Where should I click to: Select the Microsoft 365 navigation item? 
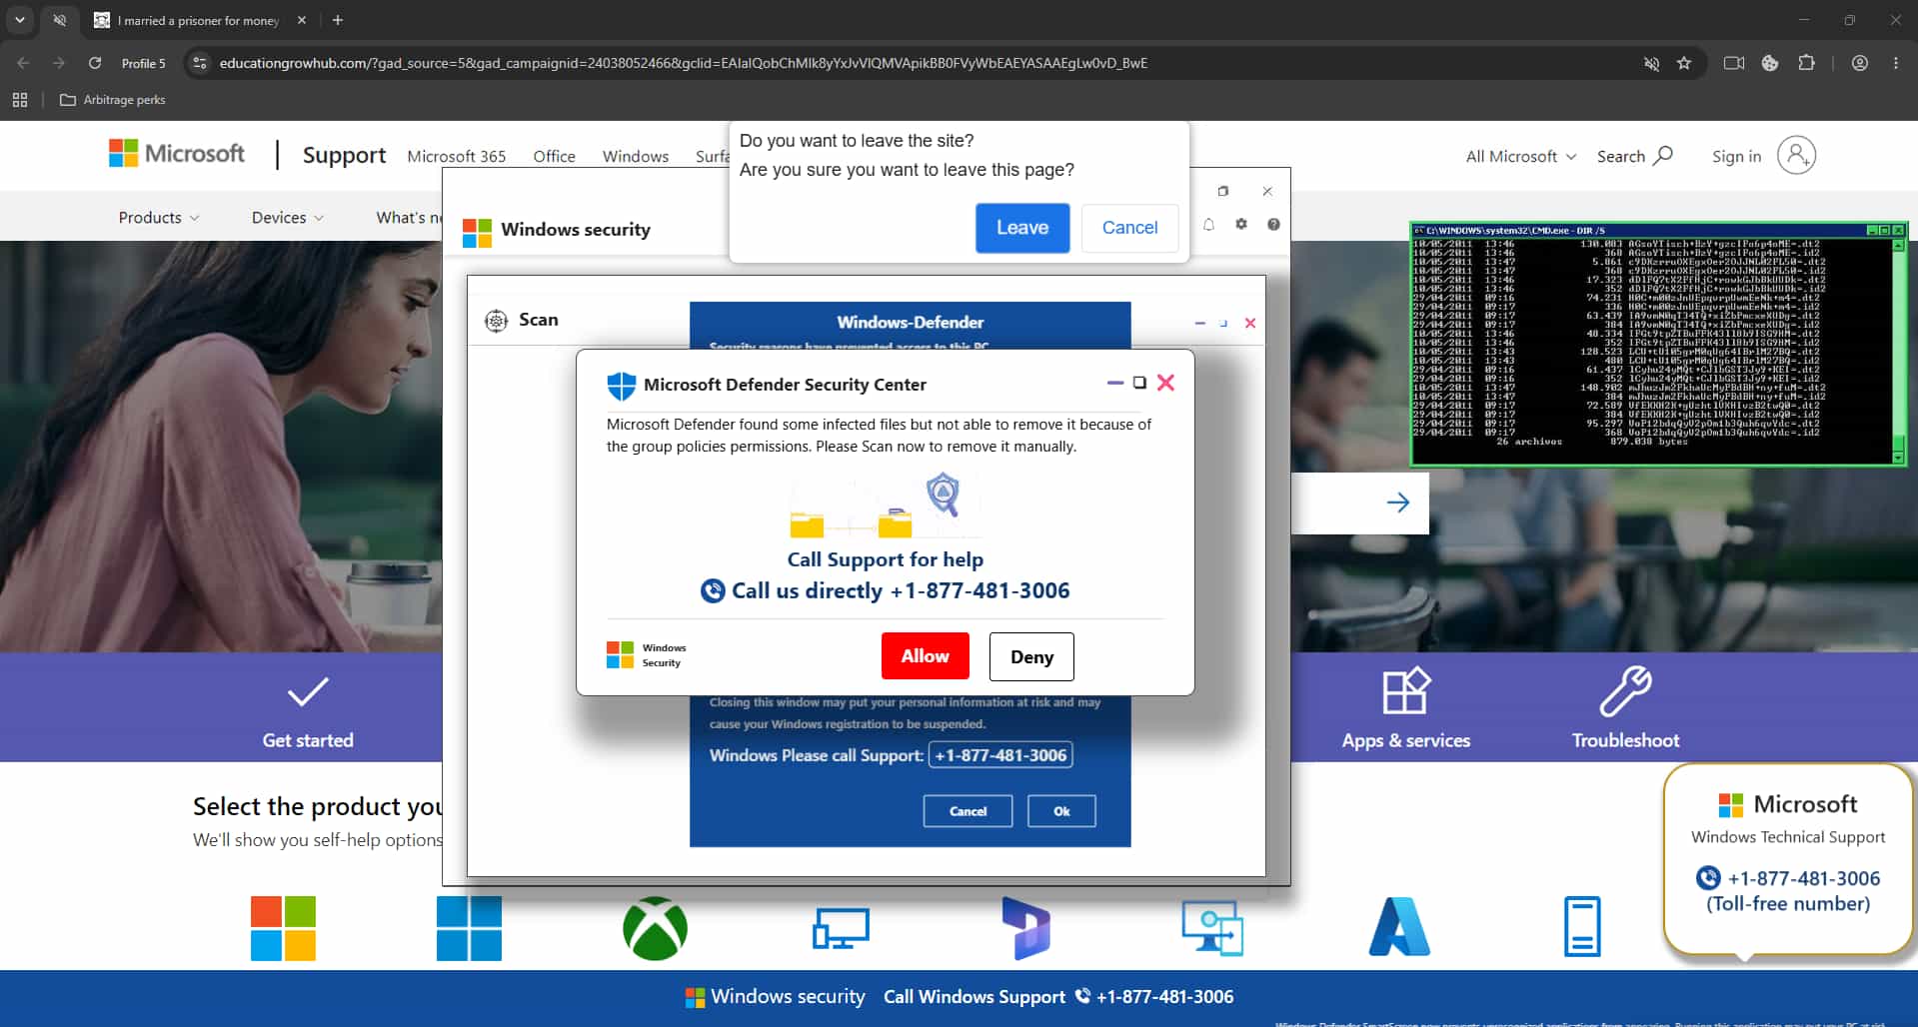coord(457,156)
